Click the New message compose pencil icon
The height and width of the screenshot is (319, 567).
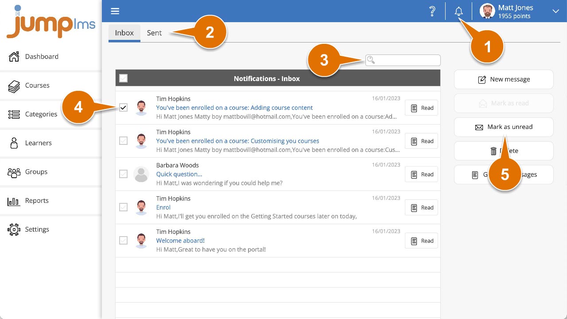[x=482, y=80]
